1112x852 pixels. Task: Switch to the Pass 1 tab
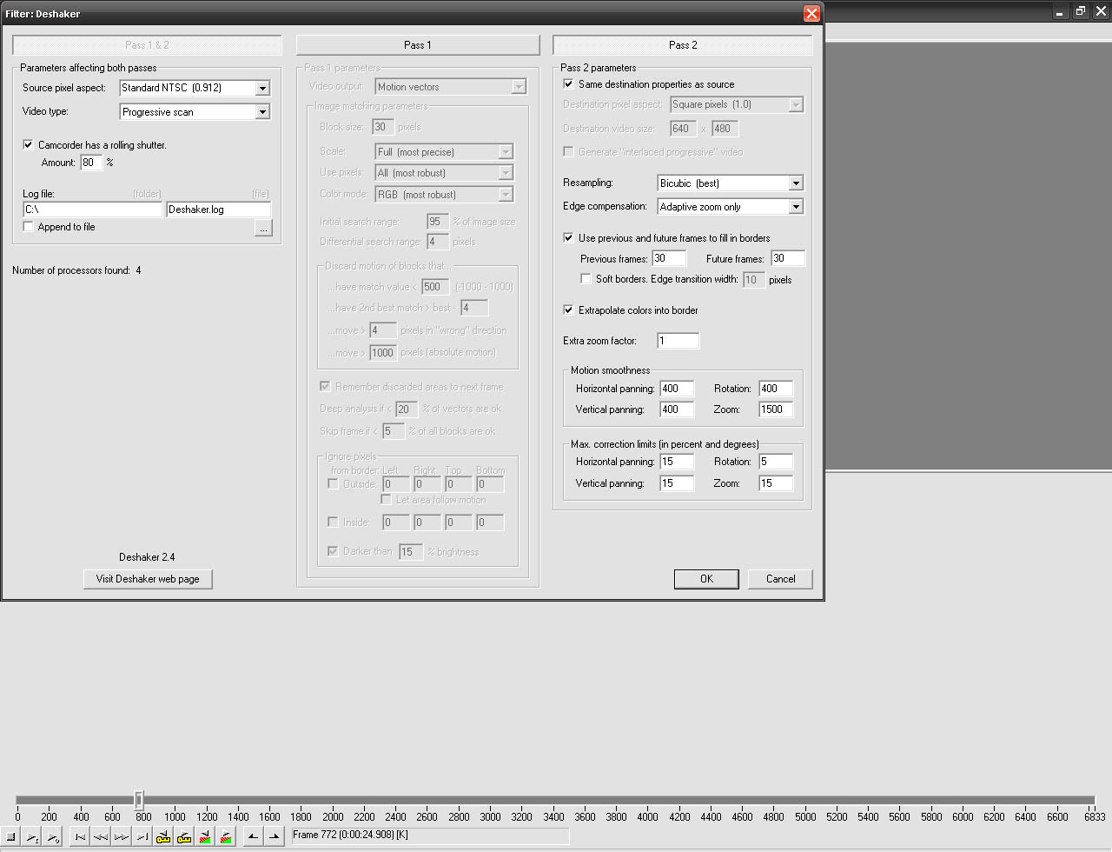[x=418, y=45]
